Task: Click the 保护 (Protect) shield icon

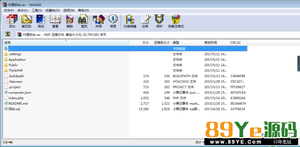Action: point(159,21)
